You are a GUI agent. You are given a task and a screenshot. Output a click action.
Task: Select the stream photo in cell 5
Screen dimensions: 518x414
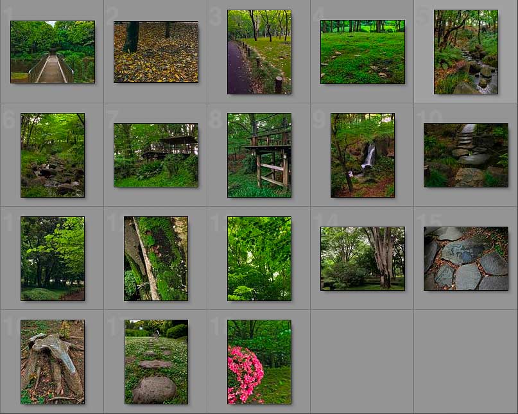[466, 52]
